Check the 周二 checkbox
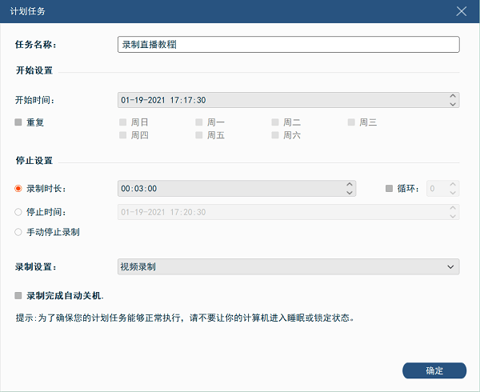 [x=275, y=122]
